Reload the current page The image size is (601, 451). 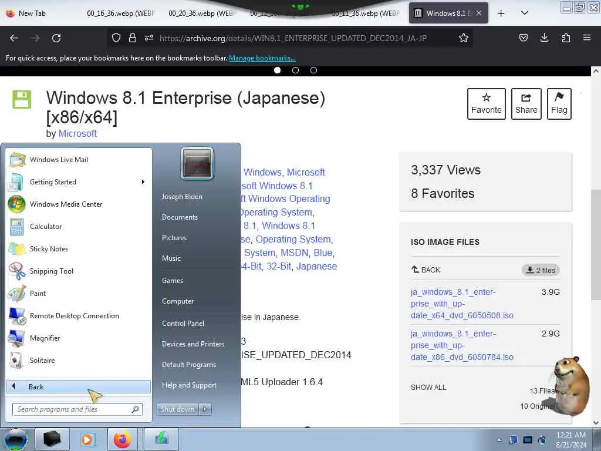pos(56,38)
